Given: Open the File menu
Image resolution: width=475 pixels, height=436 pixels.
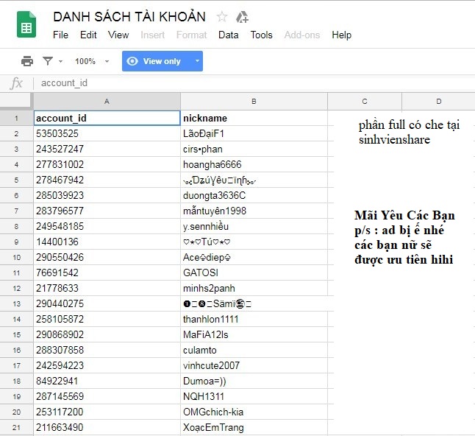Looking at the screenshot, I should pos(60,35).
